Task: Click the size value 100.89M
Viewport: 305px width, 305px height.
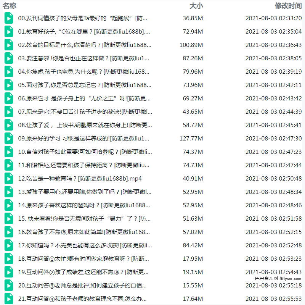Action: click(191, 45)
